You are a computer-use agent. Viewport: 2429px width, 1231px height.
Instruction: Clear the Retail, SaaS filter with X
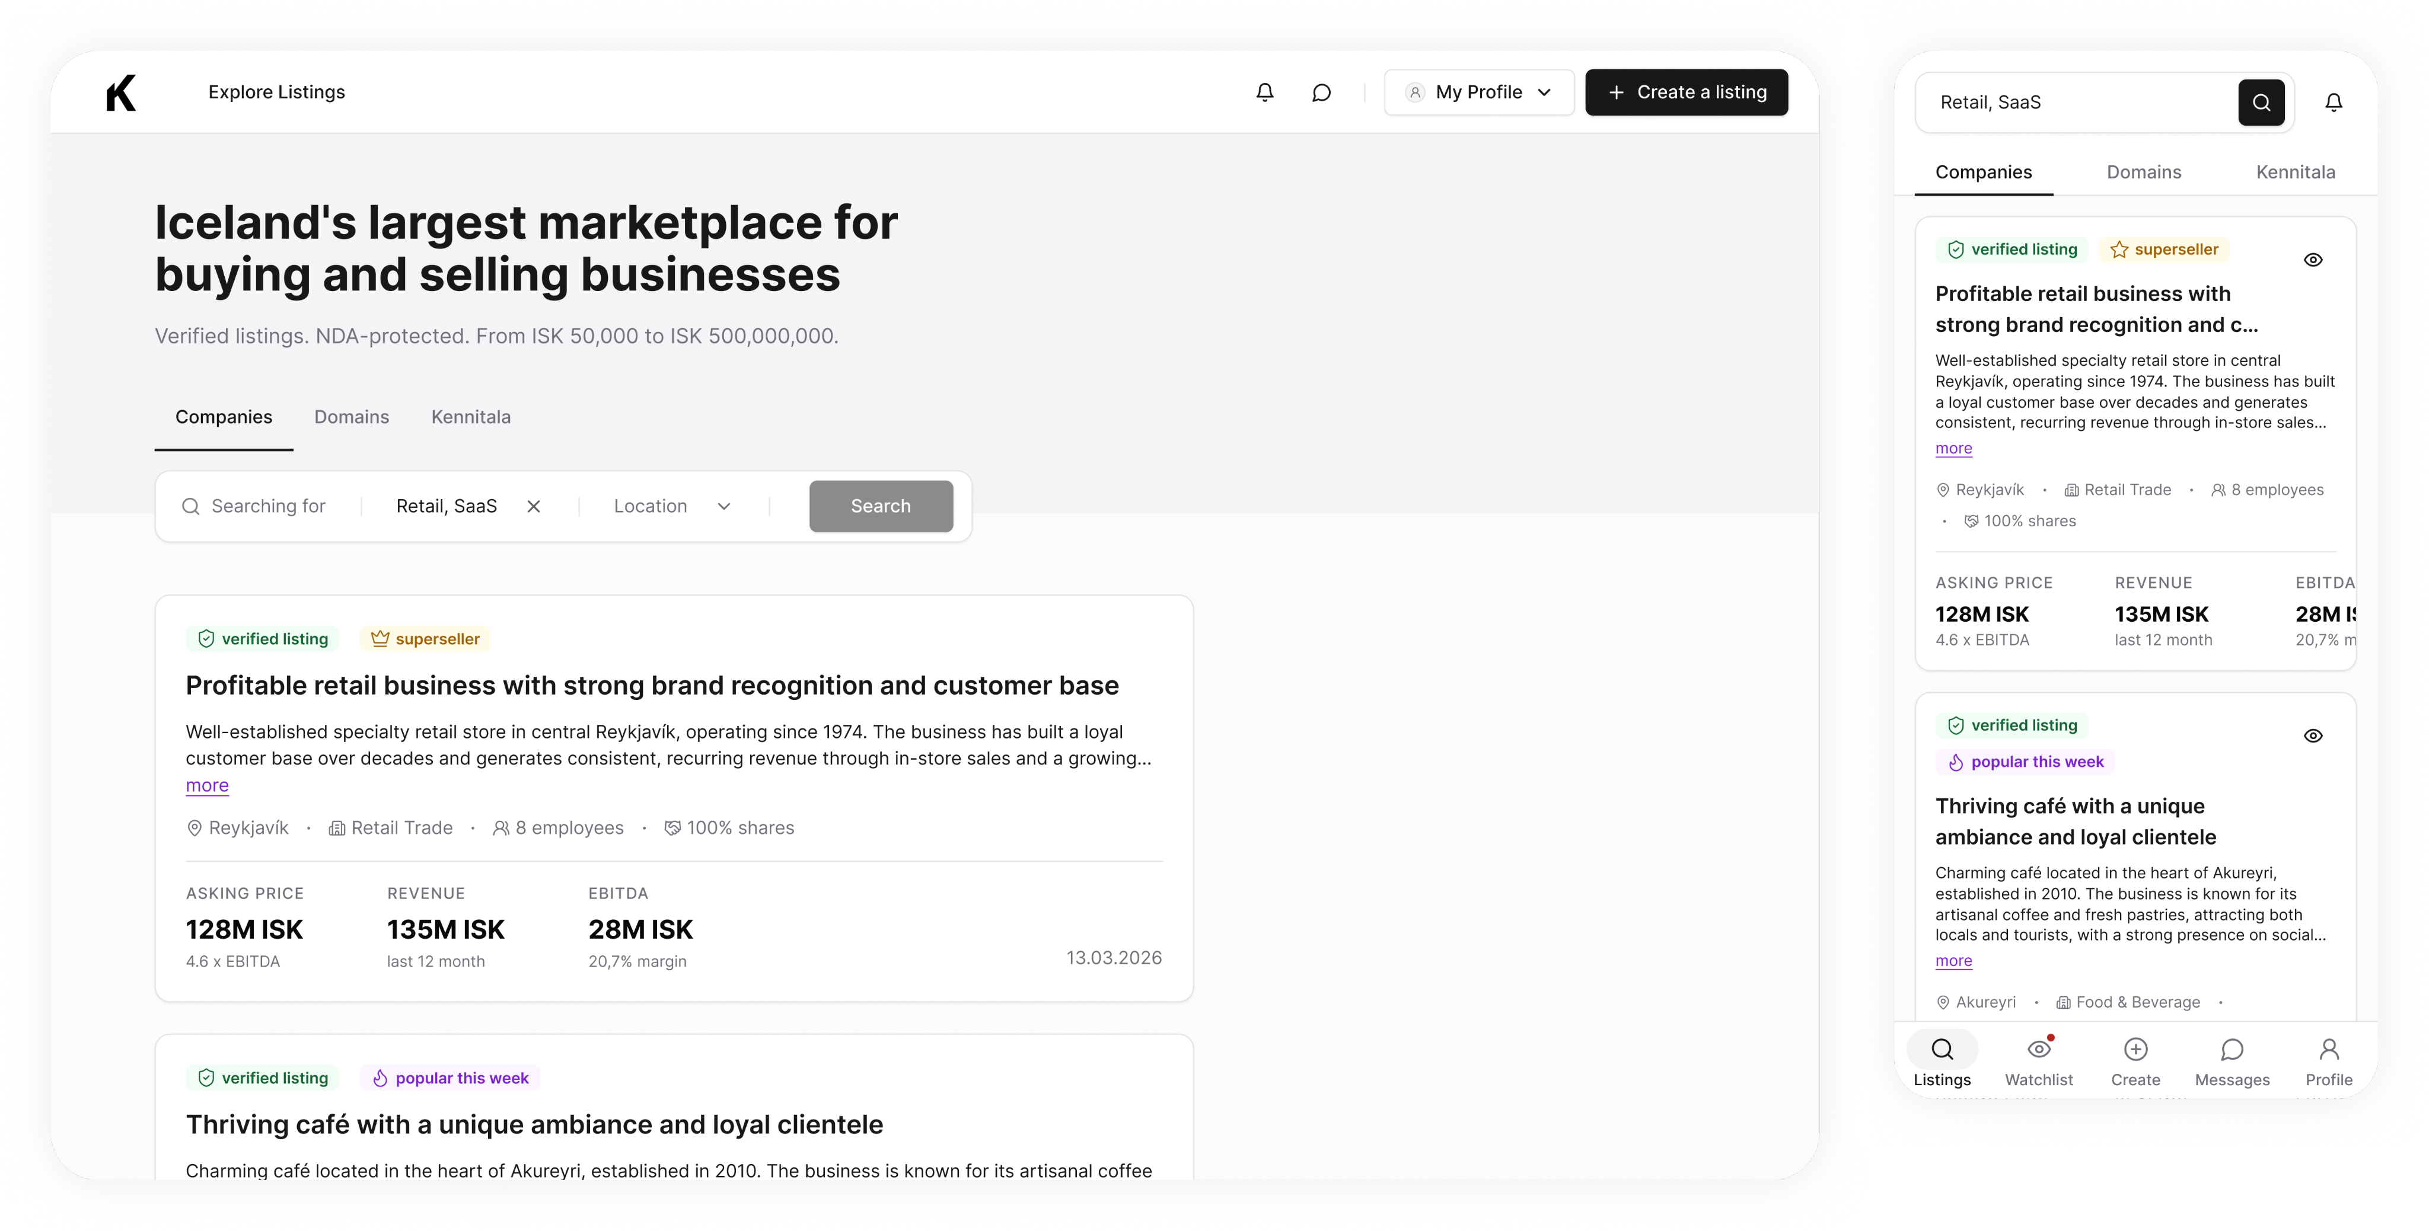point(533,506)
